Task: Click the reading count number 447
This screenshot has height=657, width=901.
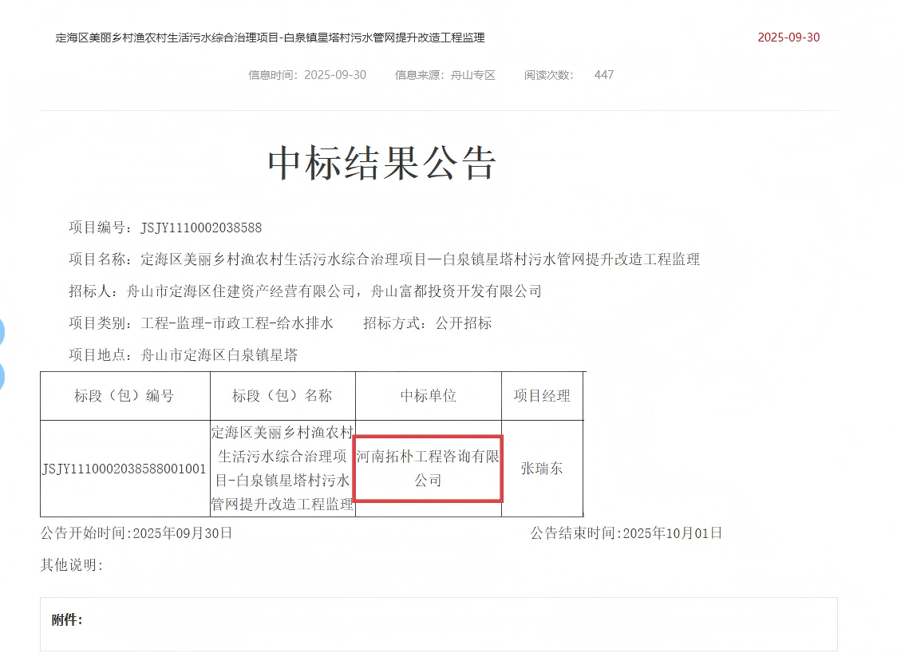Action: pyautogui.click(x=604, y=74)
